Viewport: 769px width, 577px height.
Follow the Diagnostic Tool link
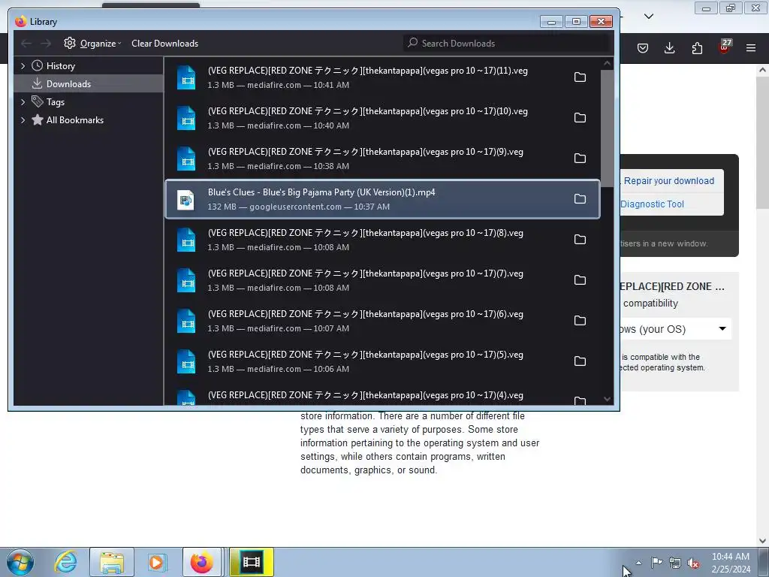click(652, 204)
